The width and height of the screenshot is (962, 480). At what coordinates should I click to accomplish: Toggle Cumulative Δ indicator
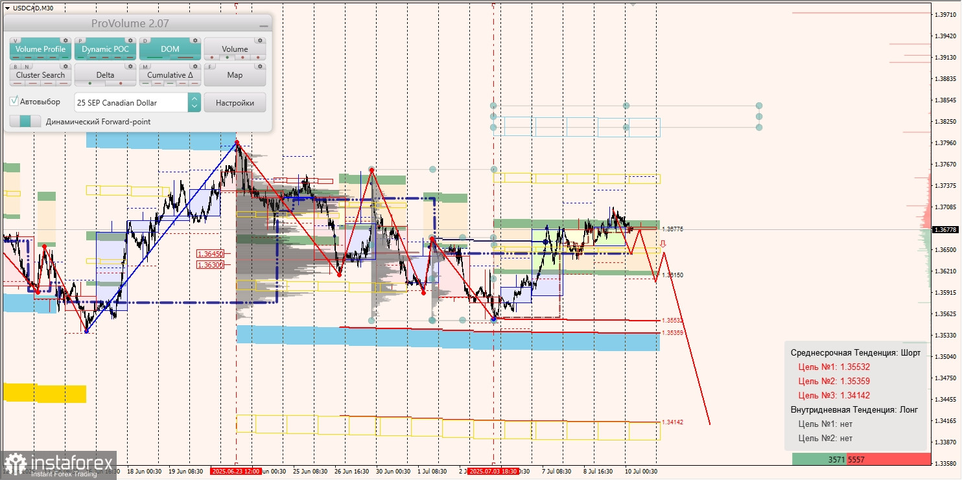(170, 75)
